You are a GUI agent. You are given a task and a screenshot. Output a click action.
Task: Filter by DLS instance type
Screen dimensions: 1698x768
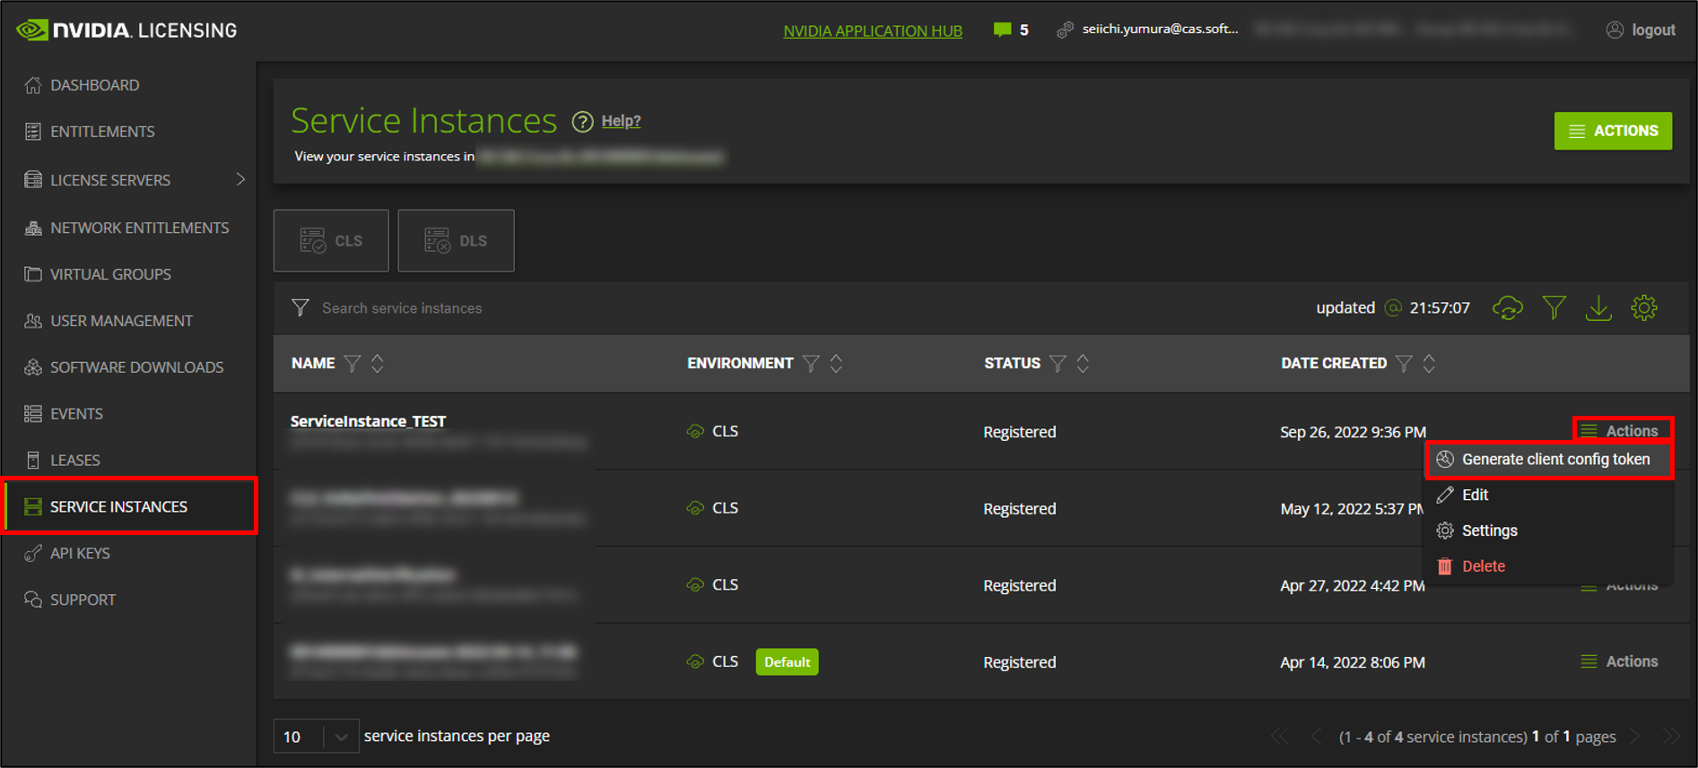pyautogui.click(x=456, y=241)
